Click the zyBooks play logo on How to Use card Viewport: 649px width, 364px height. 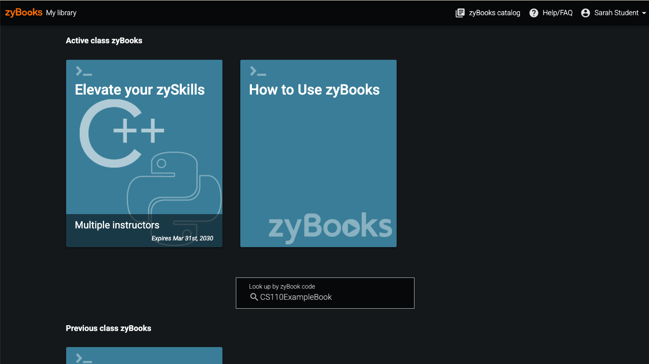click(330, 227)
